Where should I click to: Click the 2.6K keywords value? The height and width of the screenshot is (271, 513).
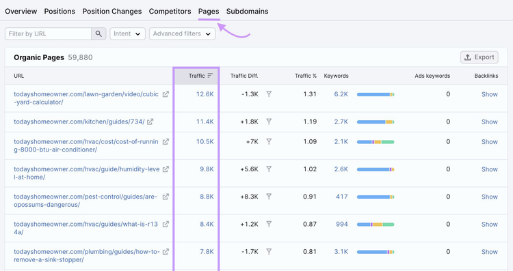click(x=341, y=169)
